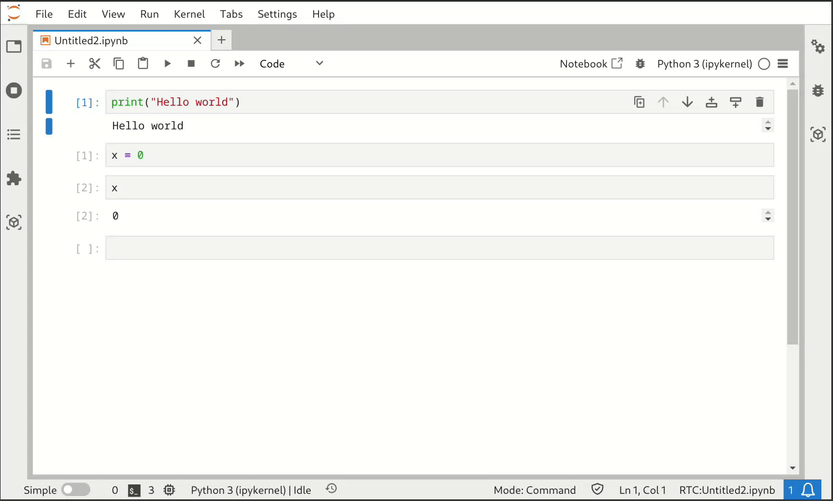Click the notification bell in the status bar
Image resolution: width=833 pixels, height=501 pixels.
coord(808,490)
